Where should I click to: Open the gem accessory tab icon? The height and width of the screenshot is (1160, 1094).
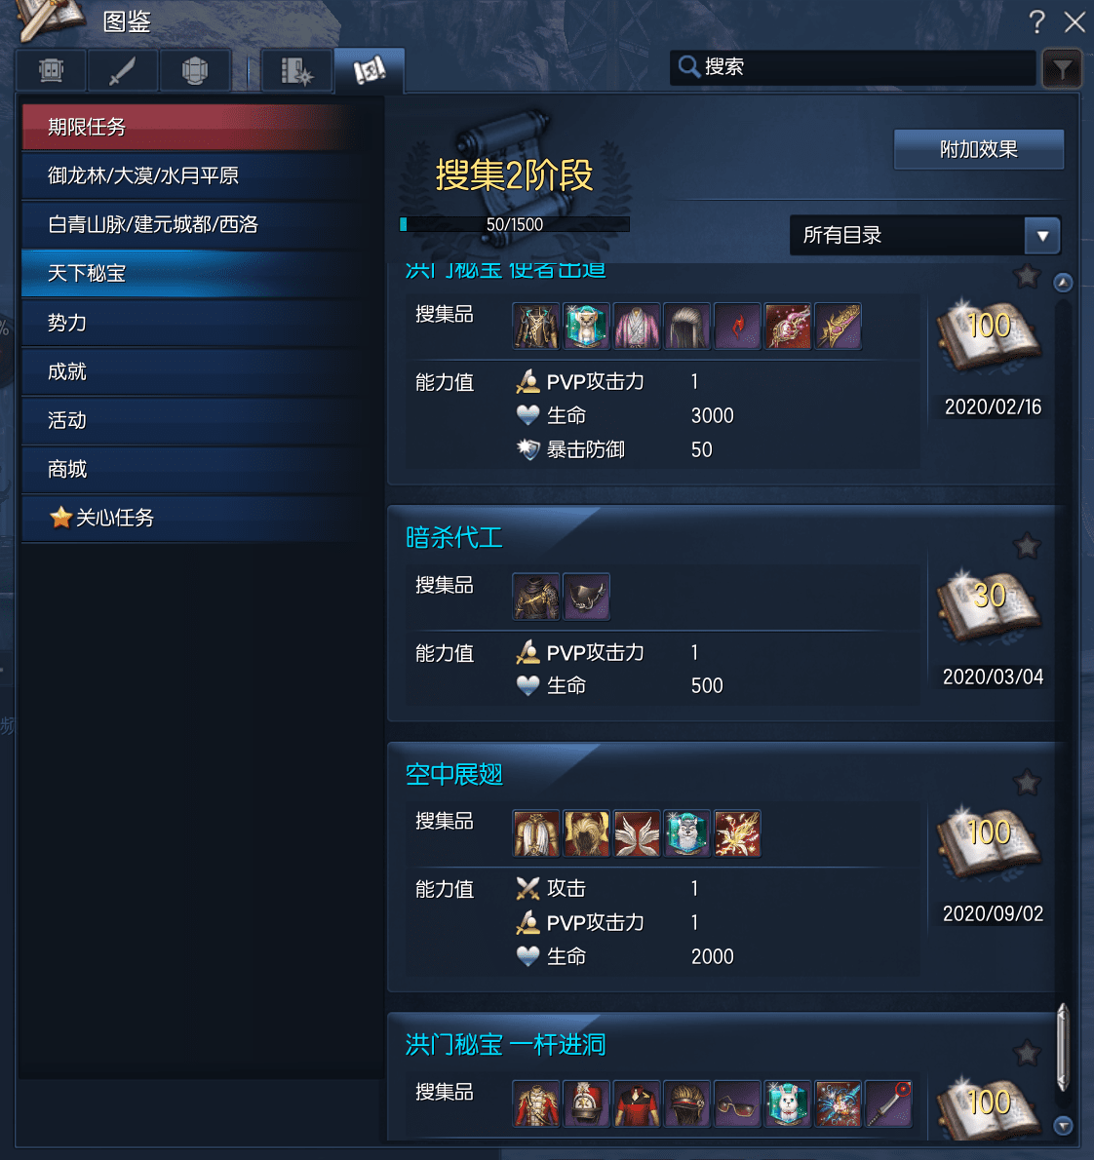click(195, 71)
